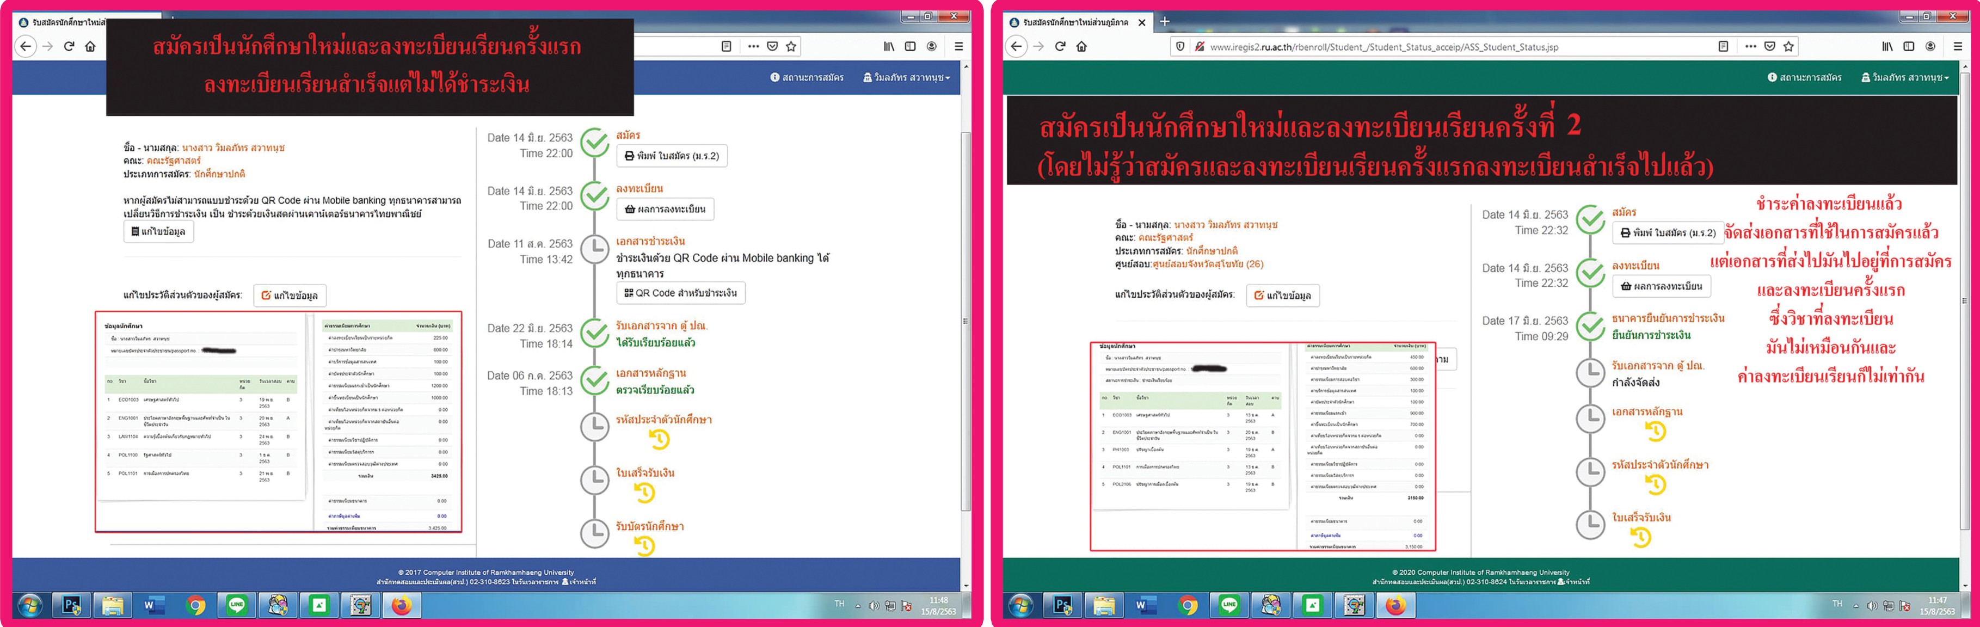Click tracking protection shield in right address bar
1980x627 pixels.
point(1180,47)
